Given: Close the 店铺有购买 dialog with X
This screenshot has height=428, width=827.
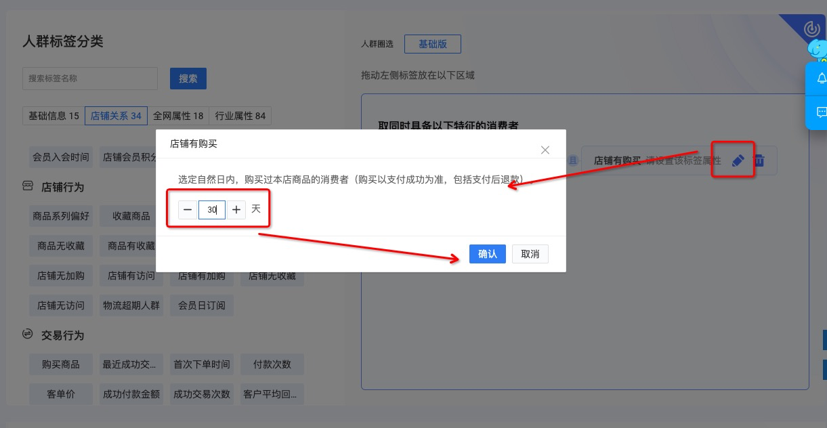Looking at the screenshot, I should [545, 150].
